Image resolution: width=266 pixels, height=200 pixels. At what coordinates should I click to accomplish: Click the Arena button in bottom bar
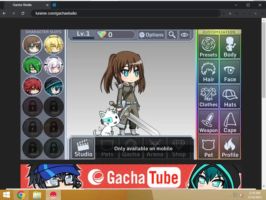point(155,148)
